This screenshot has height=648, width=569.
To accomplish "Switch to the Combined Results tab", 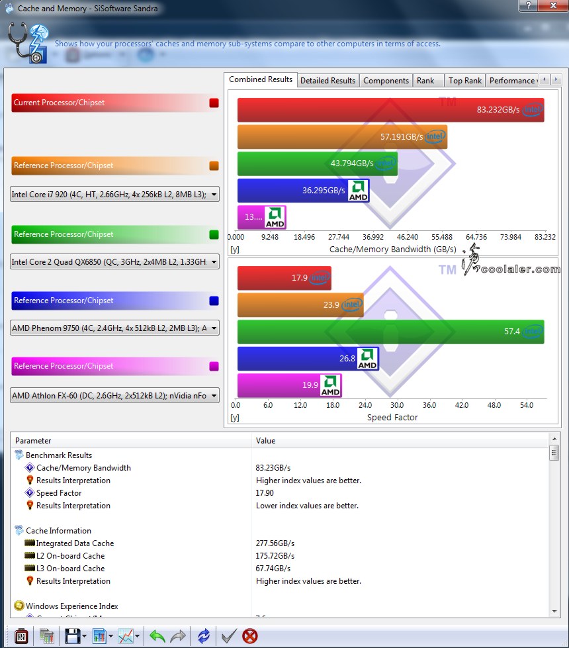I will point(261,79).
